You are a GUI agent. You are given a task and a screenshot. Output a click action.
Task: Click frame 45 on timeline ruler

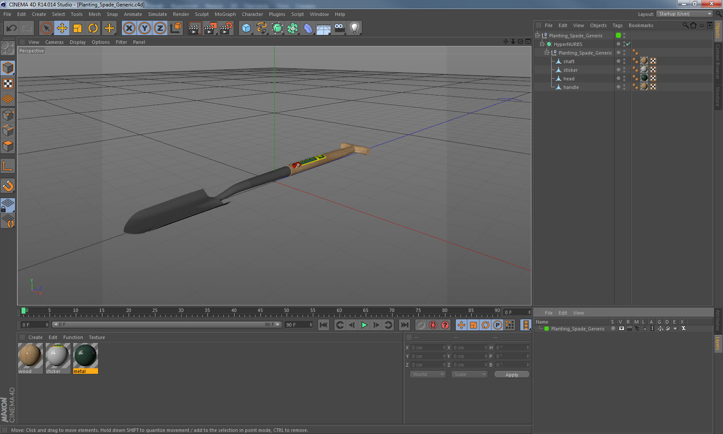click(x=260, y=311)
